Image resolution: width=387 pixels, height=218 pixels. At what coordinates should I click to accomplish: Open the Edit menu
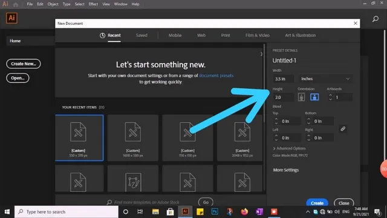click(x=41, y=4)
